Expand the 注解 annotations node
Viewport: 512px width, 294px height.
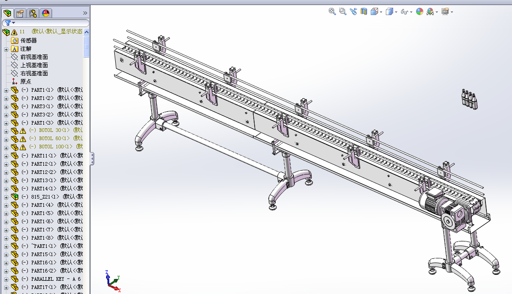click(x=6, y=49)
